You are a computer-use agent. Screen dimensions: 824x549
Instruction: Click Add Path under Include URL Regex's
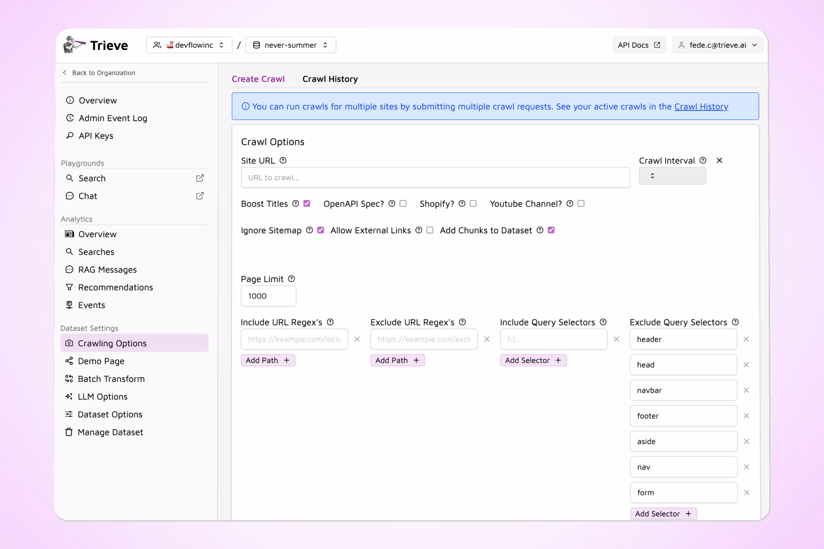tap(268, 360)
